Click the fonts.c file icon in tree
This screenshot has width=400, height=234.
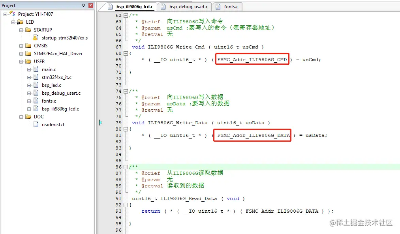click(36, 101)
